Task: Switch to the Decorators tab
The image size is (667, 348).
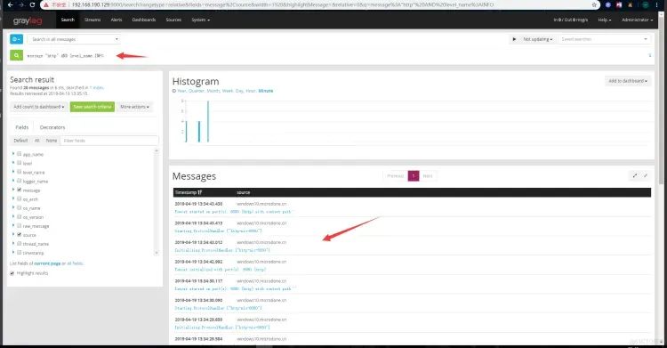Action: 52,127
